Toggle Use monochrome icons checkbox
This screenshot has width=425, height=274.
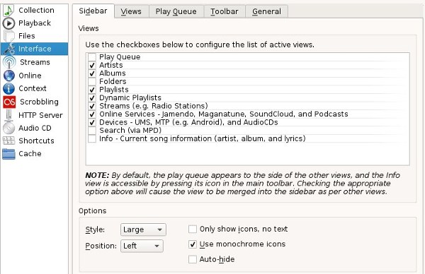pos(193,244)
